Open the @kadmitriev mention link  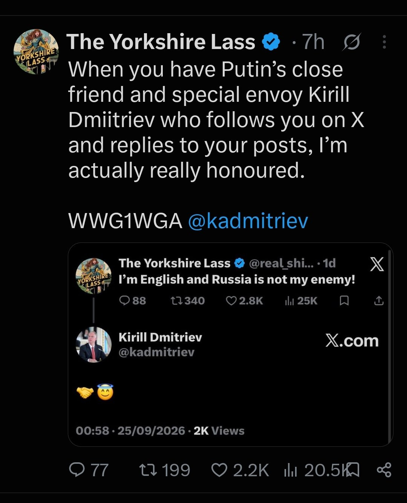[248, 221]
